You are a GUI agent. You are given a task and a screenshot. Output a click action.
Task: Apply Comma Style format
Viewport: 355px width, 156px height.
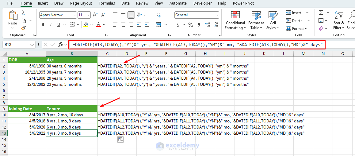pyautogui.click(x=199, y=24)
